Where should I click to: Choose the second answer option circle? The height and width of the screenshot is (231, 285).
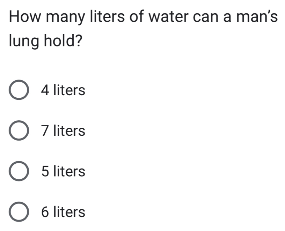pyautogui.click(x=19, y=131)
